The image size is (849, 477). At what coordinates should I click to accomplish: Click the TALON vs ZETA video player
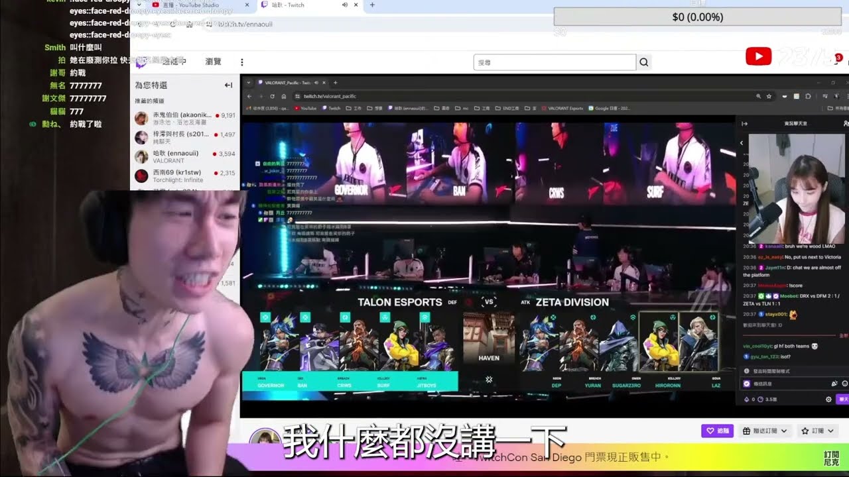tap(488, 261)
